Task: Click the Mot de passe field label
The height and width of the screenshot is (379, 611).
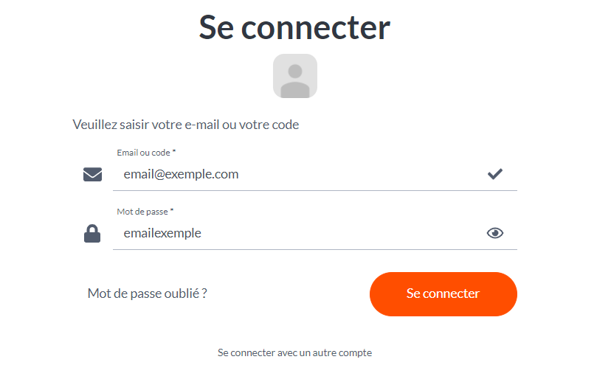Action: [x=142, y=212]
